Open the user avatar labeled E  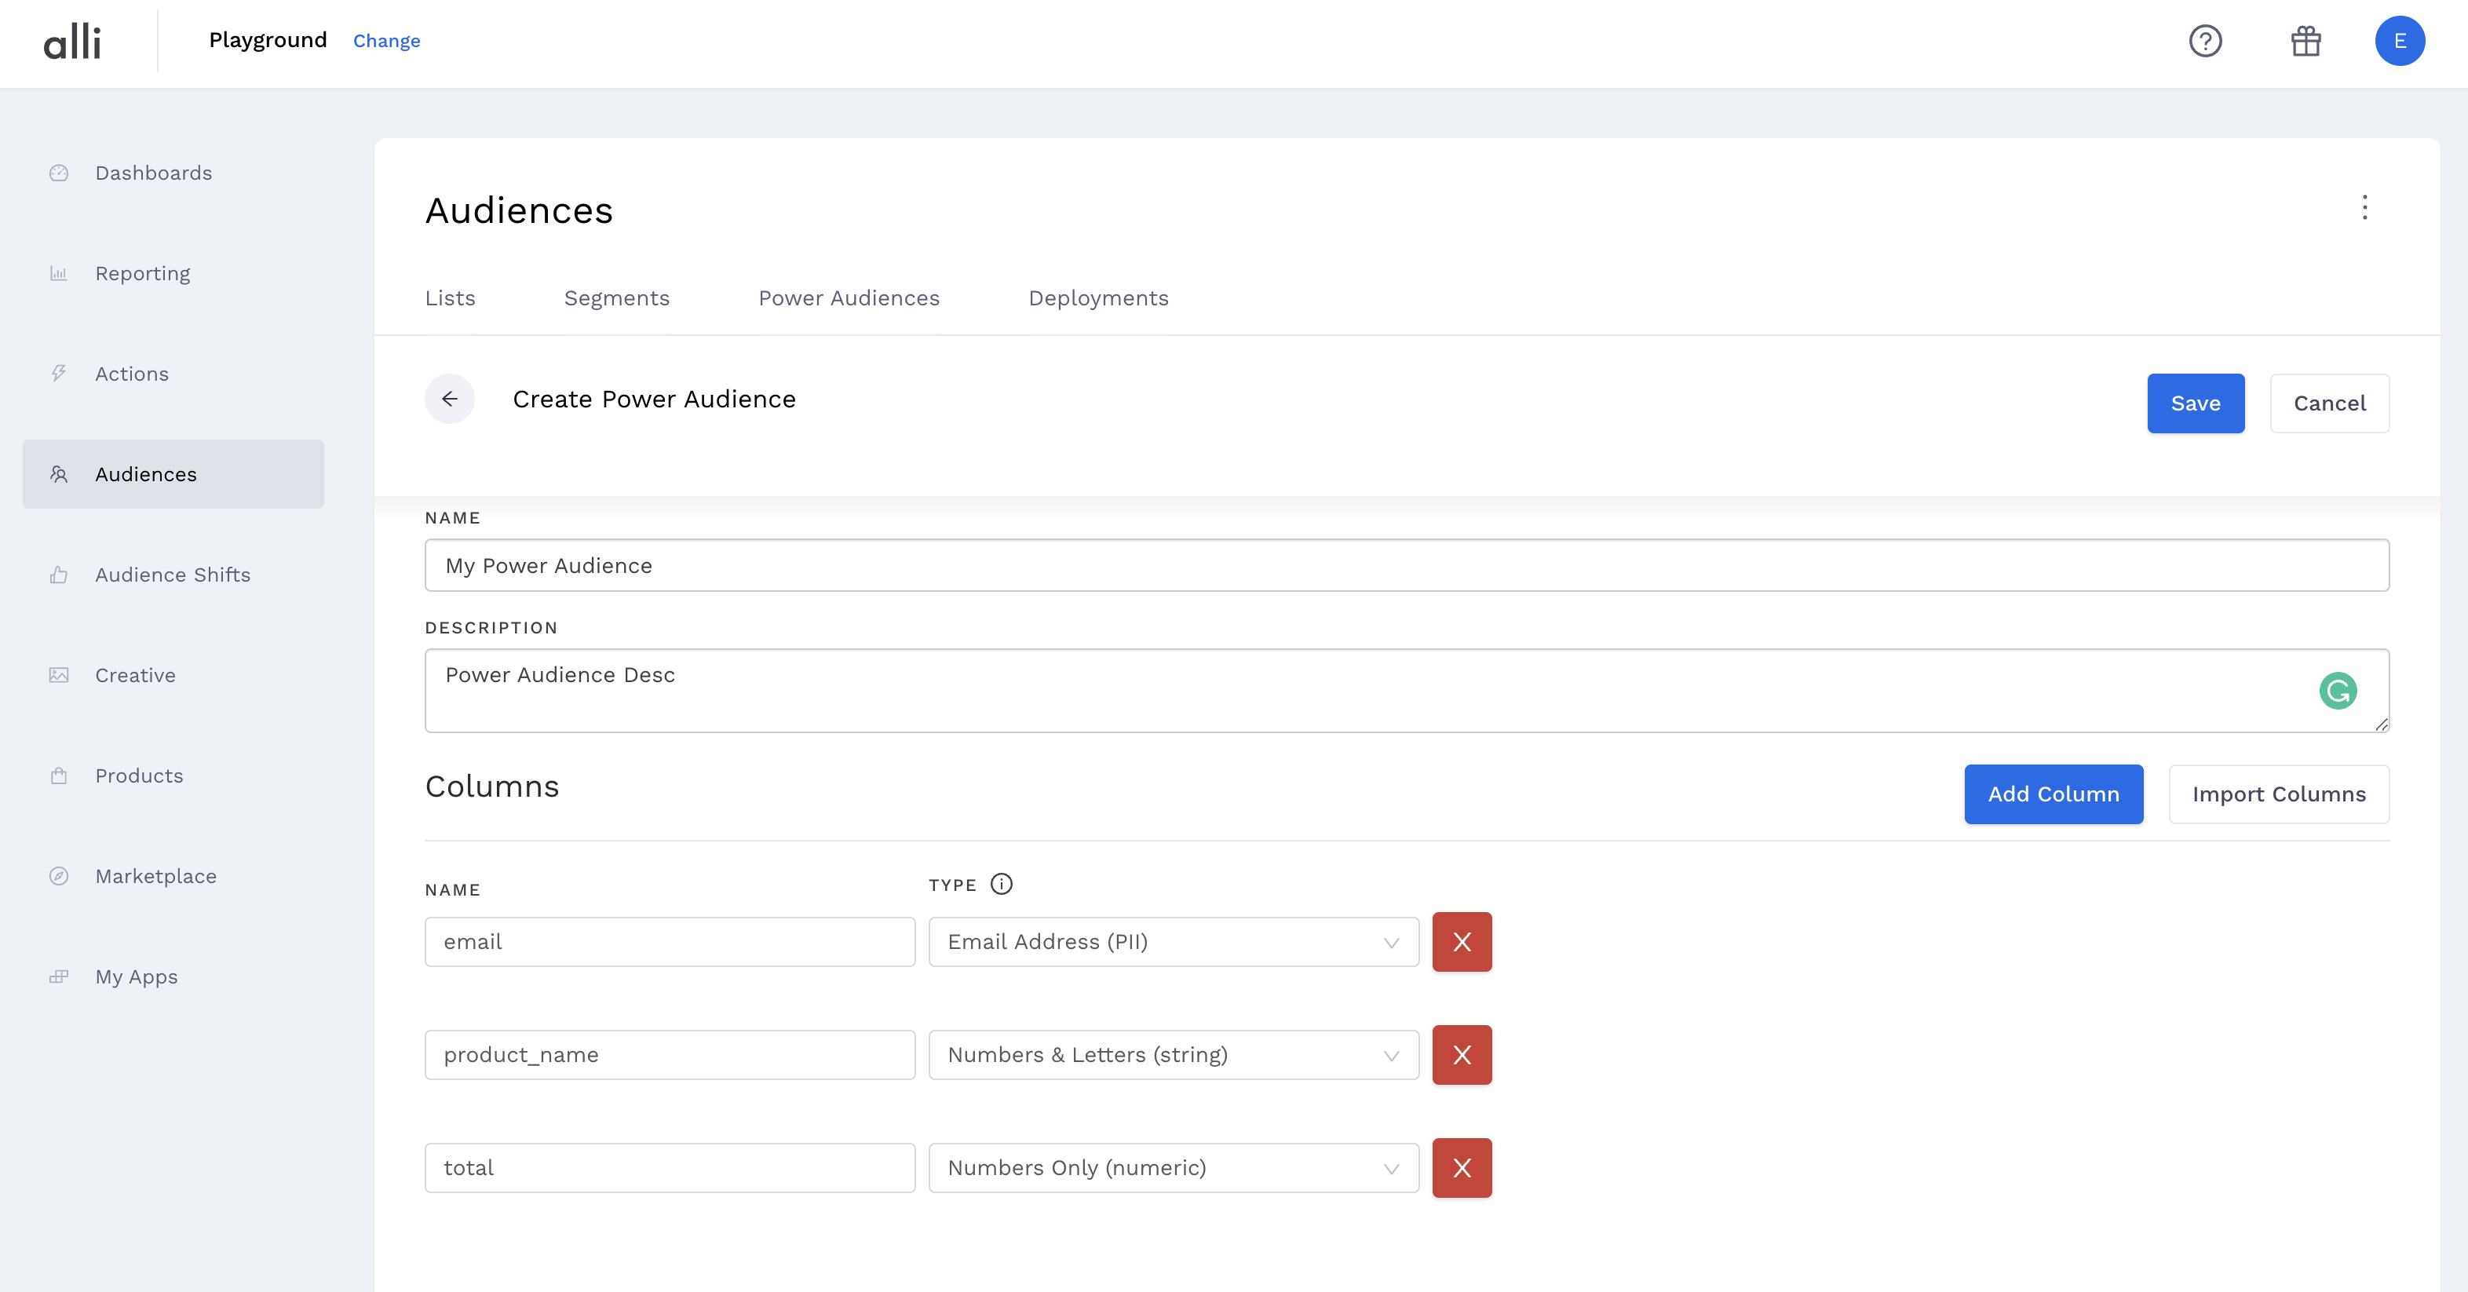[x=2399, y=41]
